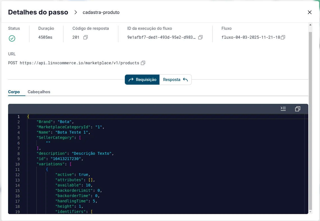Viewport: 320px width, 221px height.
Task: Click the cadastra-produto breadcrumb label
Action: [x=101, y=12]
